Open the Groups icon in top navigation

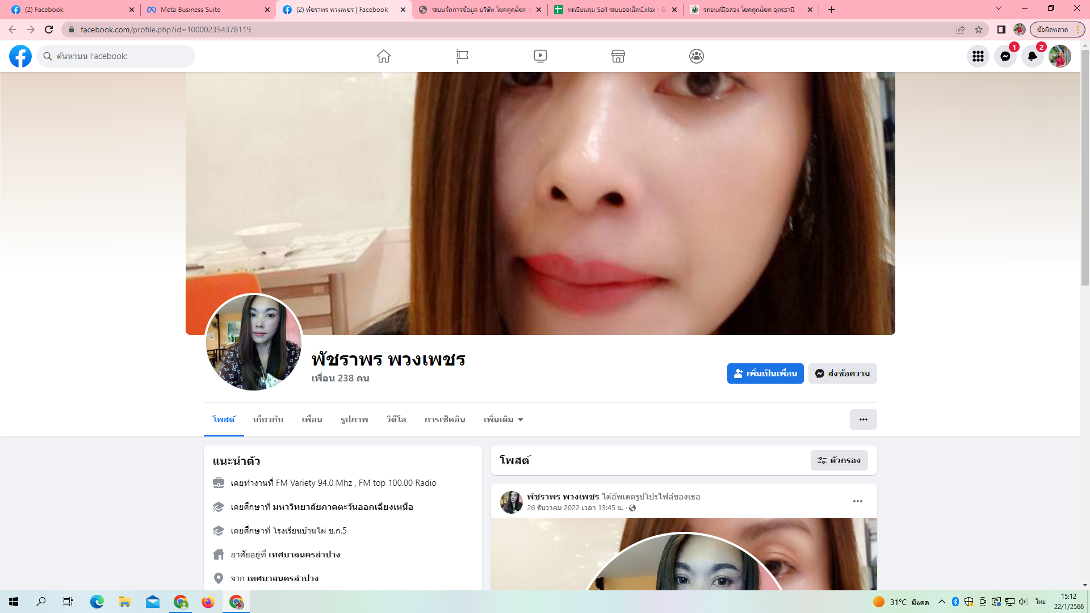pyautogui.click(x=697, y=56)
